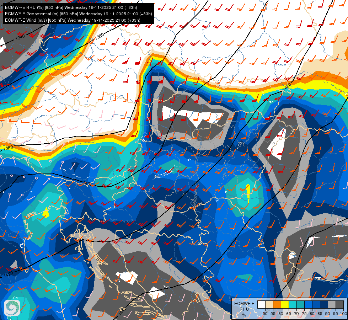Select the medium blue 80-85 legend swatch
348x320 pixels.
(316, 304)
